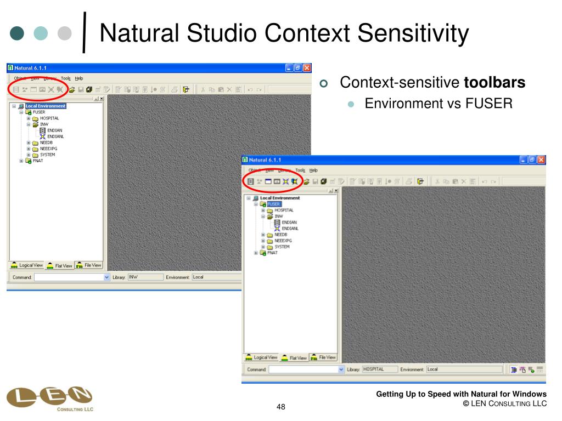Image resolution: width=562 pixels, height=421 pixels.
Task: Collapse Local Environment node in front window tree
Action: [249, 198]
